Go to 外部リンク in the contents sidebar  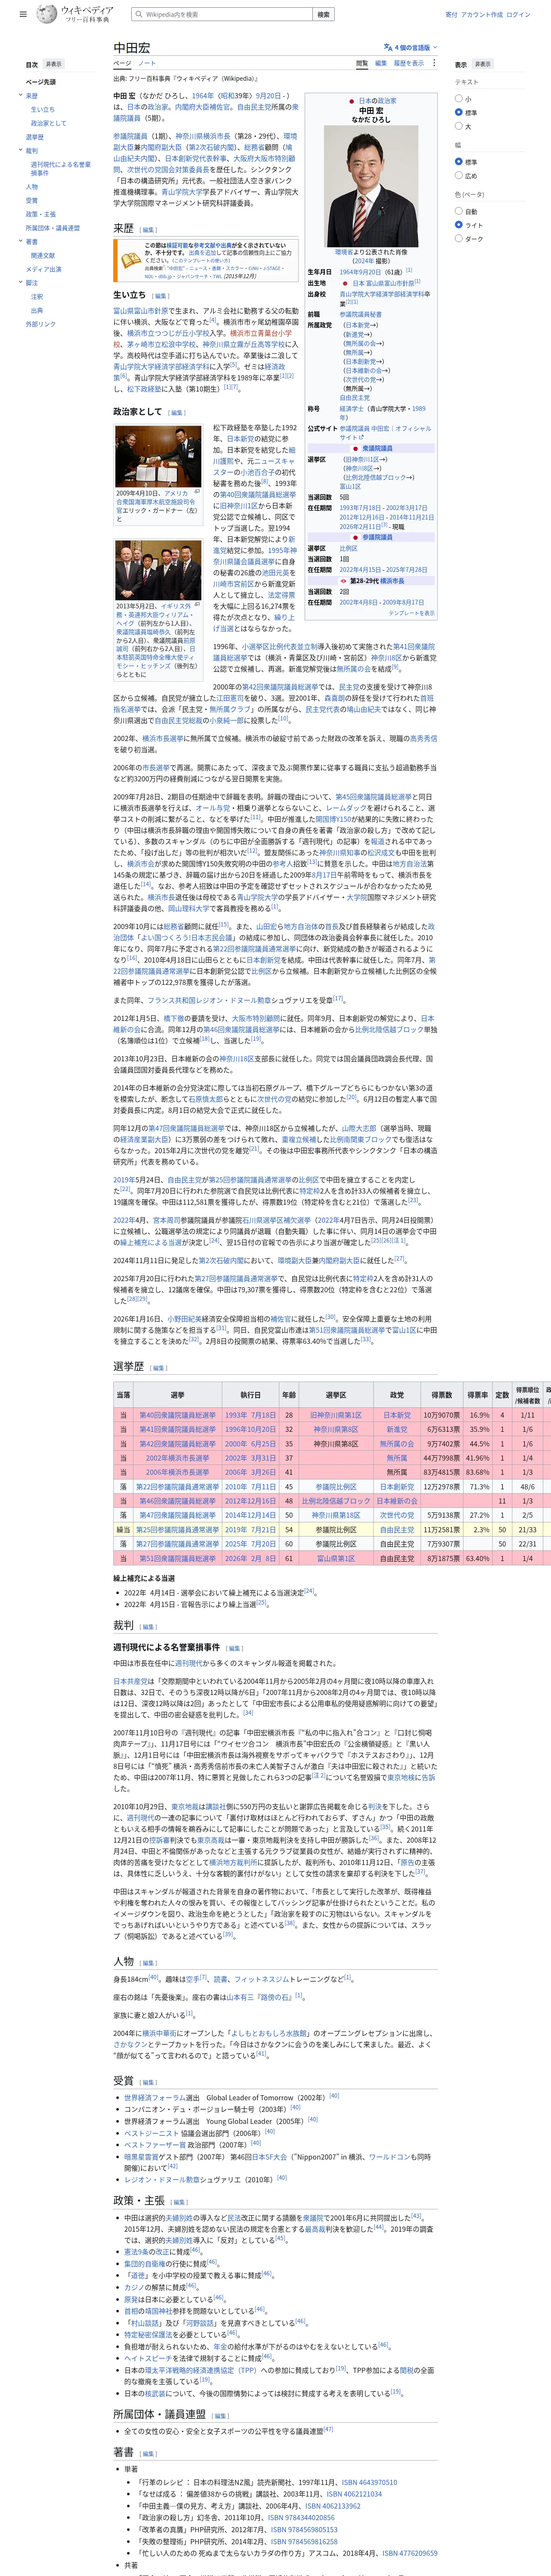(x=41, y=324)
